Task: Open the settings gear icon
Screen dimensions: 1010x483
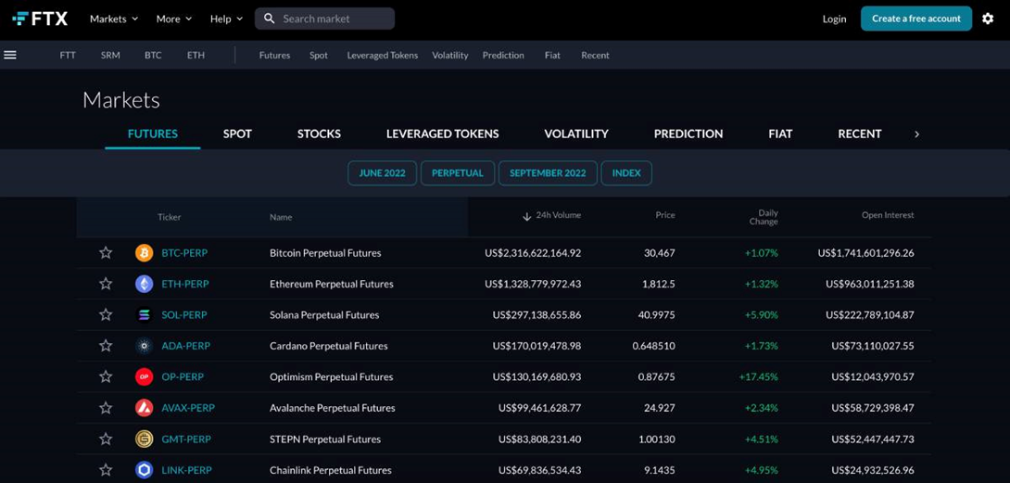Action: (988, 19)
